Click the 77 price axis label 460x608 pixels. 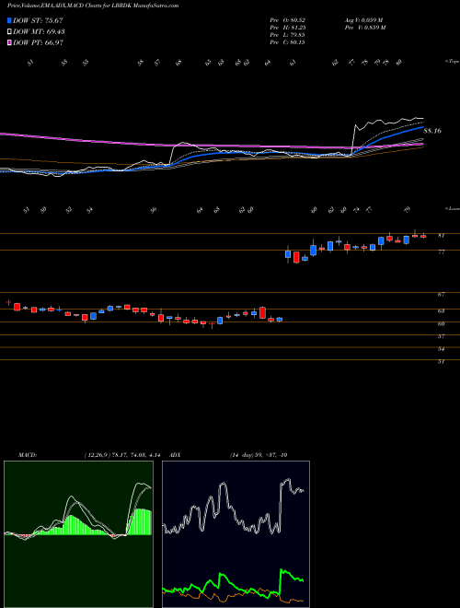point(441,252)
